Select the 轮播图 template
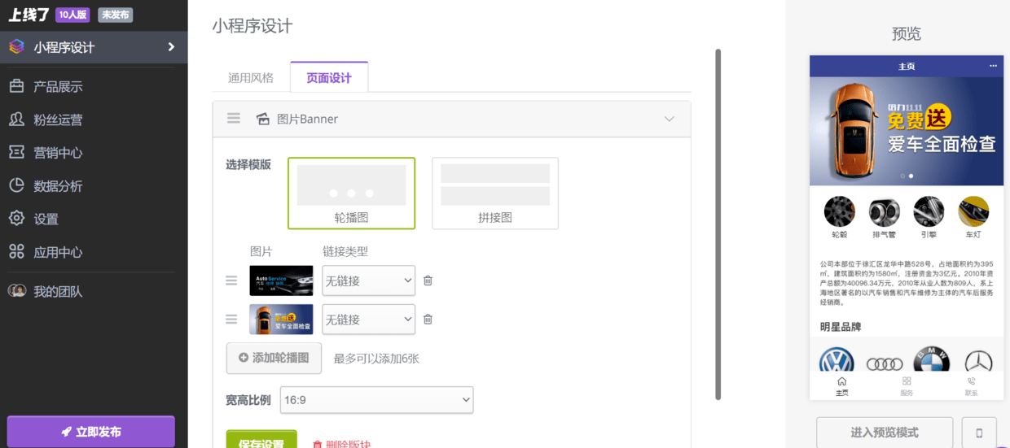 351,194
